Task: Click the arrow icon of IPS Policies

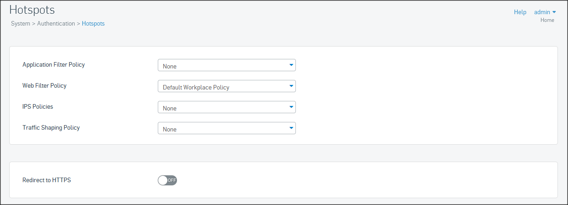Action: pos(291,107)
